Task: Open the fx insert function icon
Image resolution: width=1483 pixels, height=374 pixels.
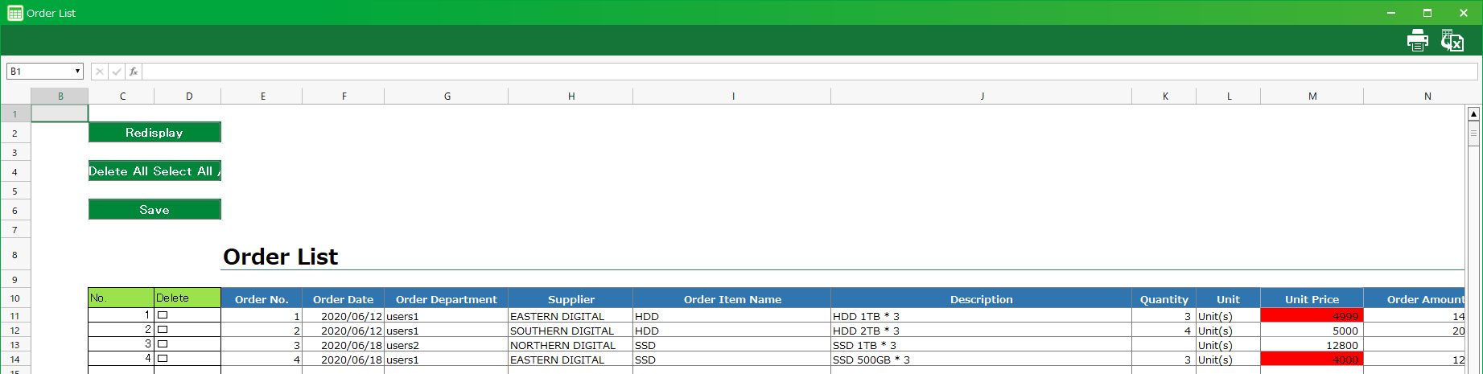Action: pyautogui.click(x=134, y=72)
